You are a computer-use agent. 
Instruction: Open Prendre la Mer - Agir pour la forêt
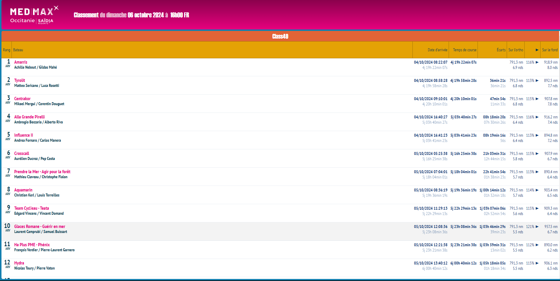point(42,172)
